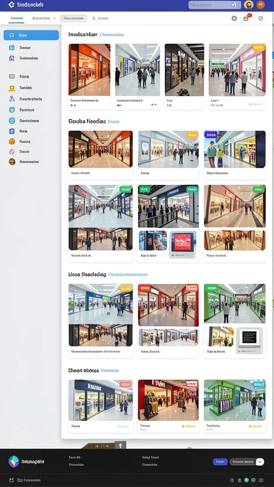Switch to the underlined blue first tab
The height and width of the screenshot is (487, 274).
17,19
